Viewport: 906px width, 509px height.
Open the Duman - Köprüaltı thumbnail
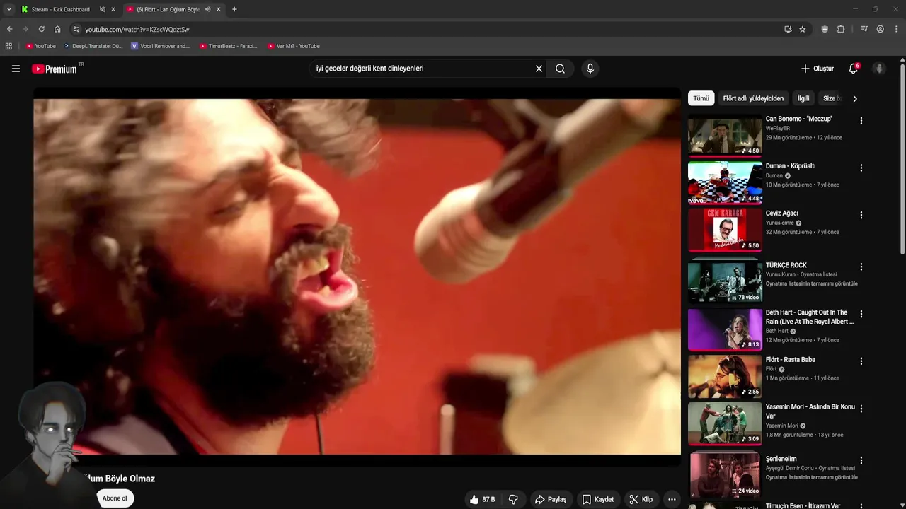click(x=725, y=182)
